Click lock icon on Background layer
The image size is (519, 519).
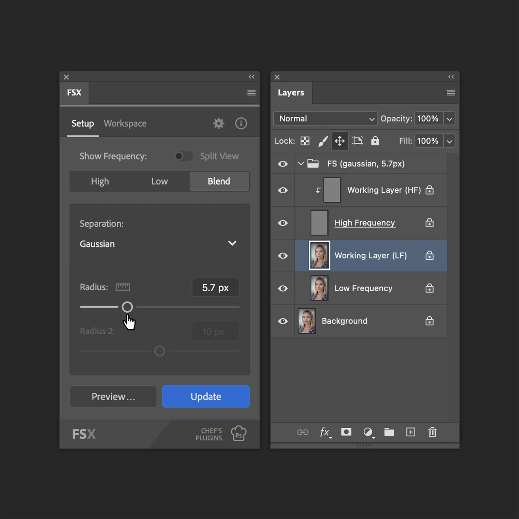point(429,321)
